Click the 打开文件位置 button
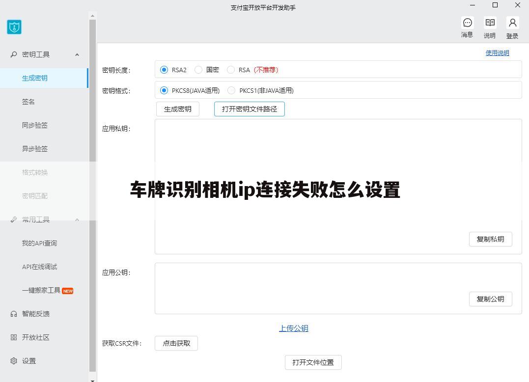 click(x=313, y=362)
